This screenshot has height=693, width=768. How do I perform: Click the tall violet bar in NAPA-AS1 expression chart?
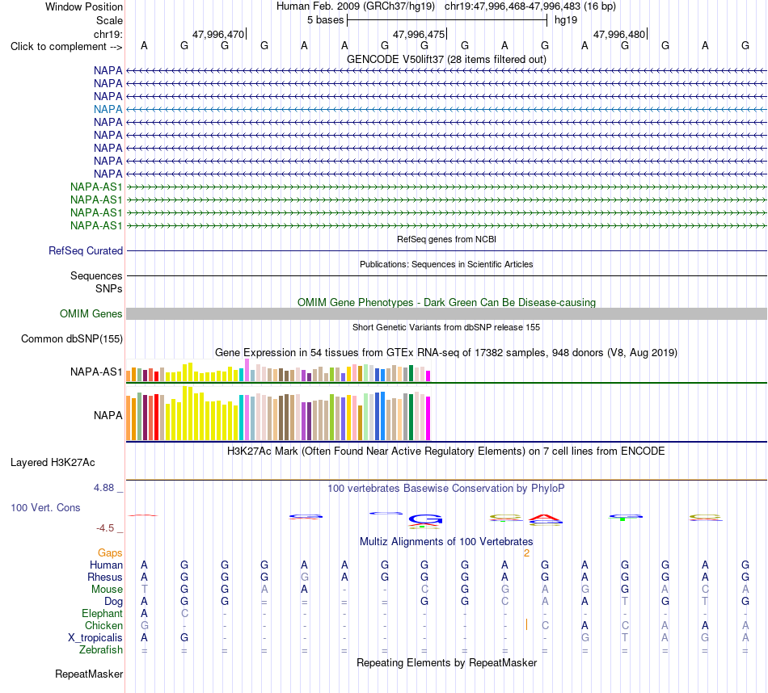coord(247,371)
